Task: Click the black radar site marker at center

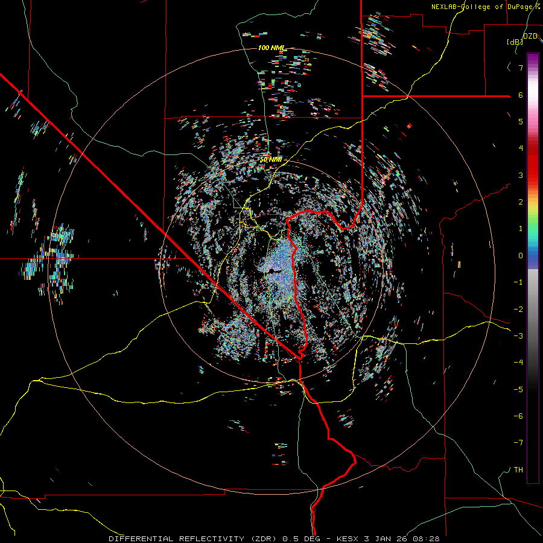Action: tap(273, 270)
